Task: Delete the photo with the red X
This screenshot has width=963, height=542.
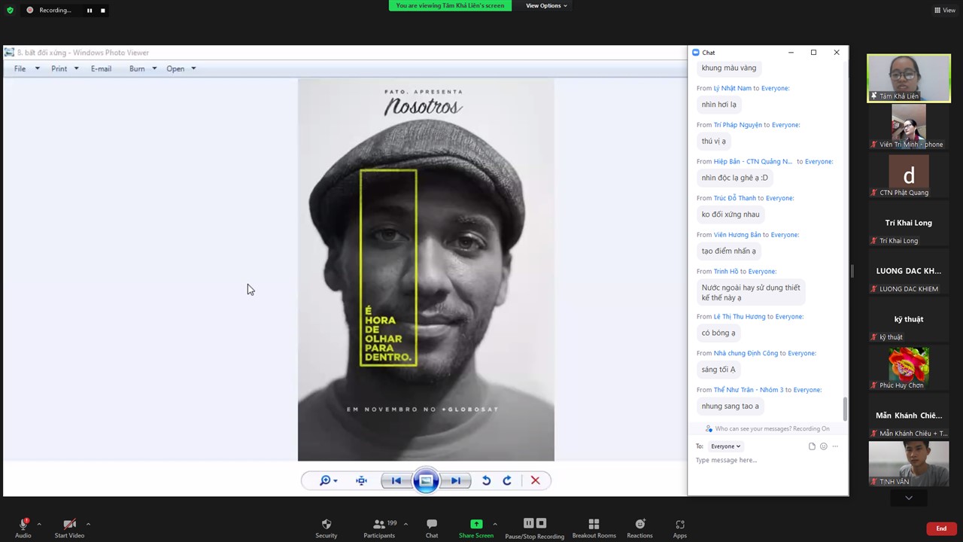Action: pyautogui.click(x=536, y=480)
